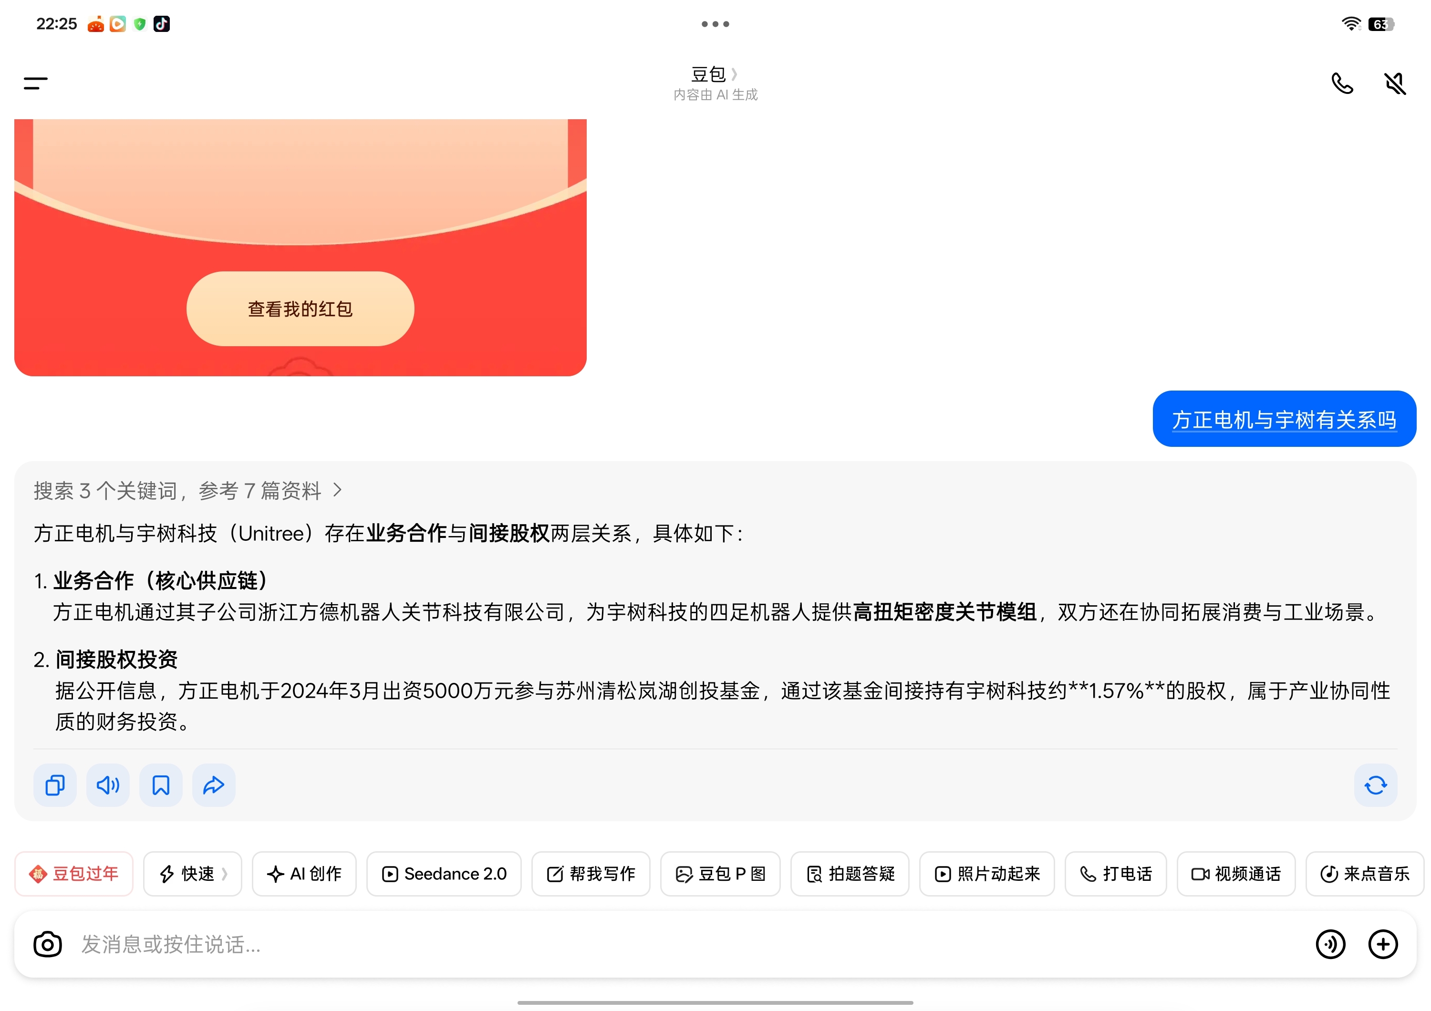Image resolution: width=1431 pixels, height=1011 pixels.
Task: Share the AI response
Action: pyautogui.click(x=214, y=785)
